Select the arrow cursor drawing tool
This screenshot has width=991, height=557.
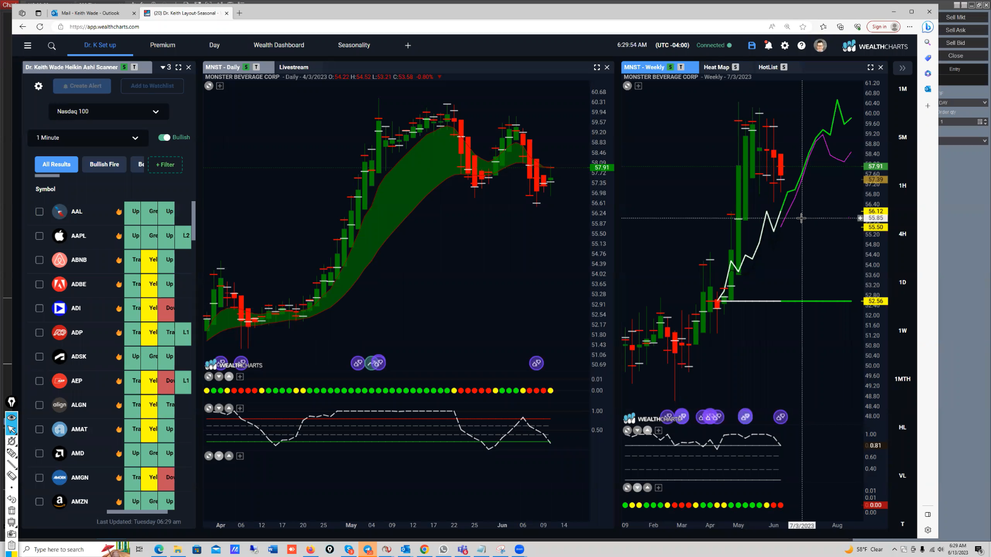pyautogui.click(x=11, y=429)
